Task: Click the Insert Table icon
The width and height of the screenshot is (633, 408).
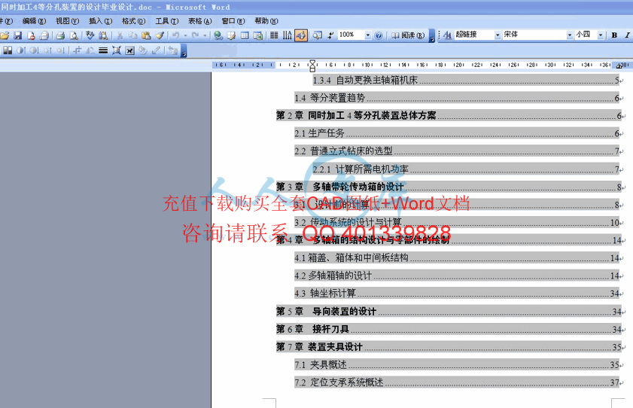Action: pos(245,35)
